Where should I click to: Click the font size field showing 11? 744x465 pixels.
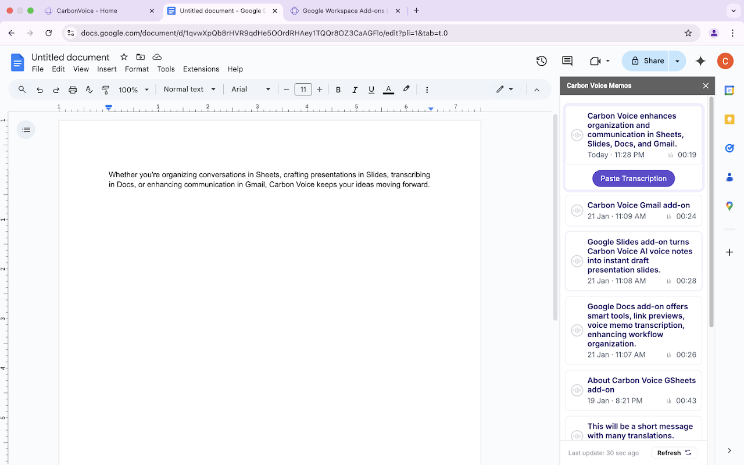303,90
